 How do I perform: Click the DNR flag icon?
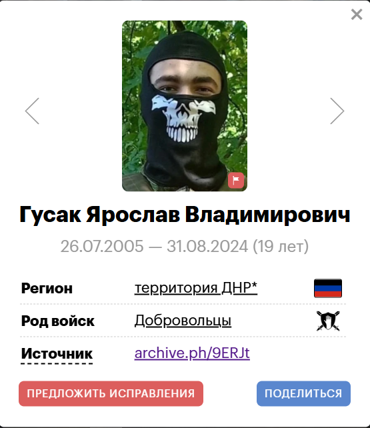[328, 288]
